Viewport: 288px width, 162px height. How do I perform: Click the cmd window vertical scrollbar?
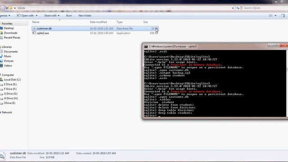287,83
